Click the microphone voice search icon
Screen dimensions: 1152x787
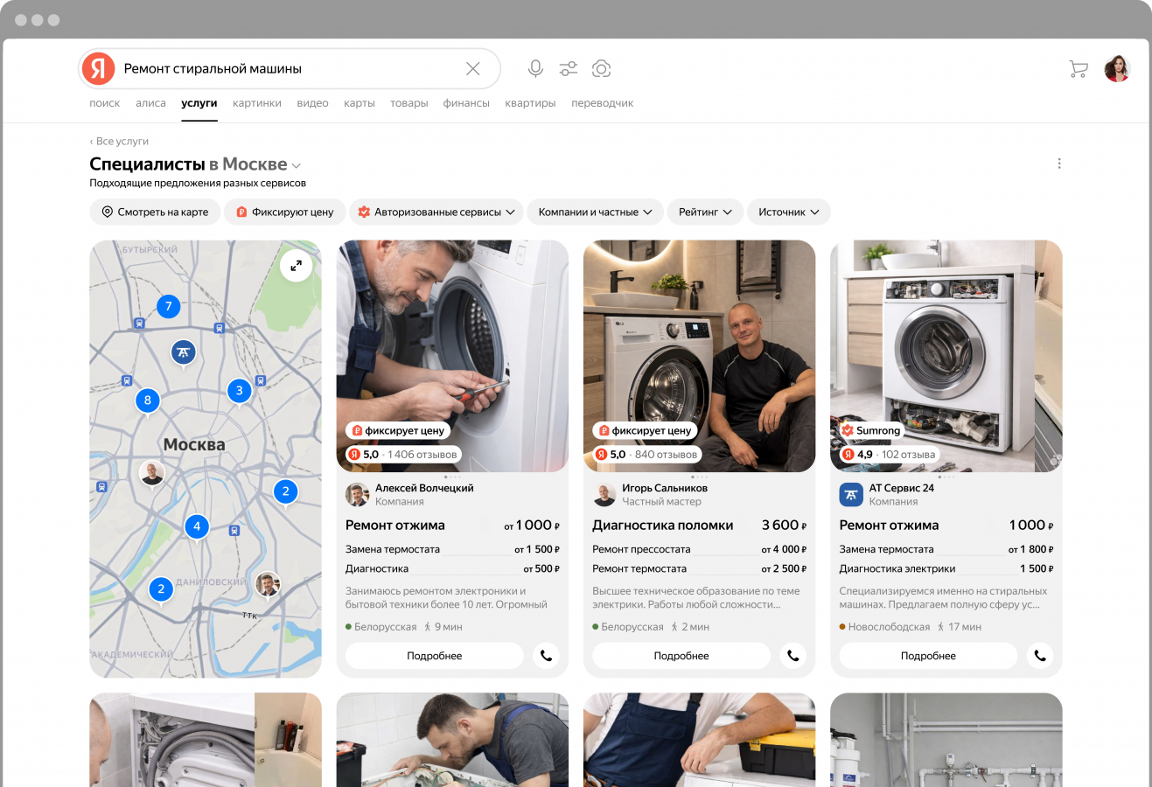(535, 68)
